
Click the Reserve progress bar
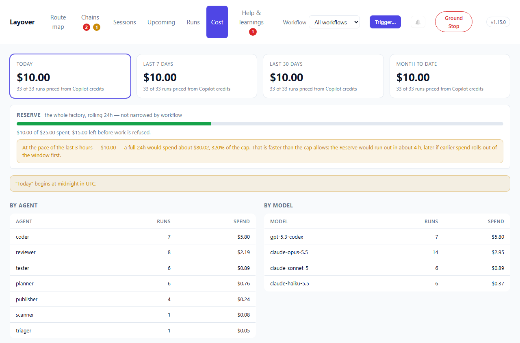(260, 124)
